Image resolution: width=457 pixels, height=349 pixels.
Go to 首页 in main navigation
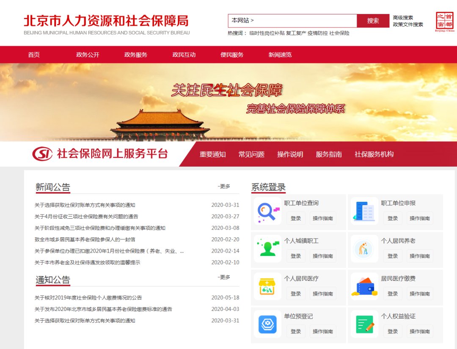coord(34,55)
